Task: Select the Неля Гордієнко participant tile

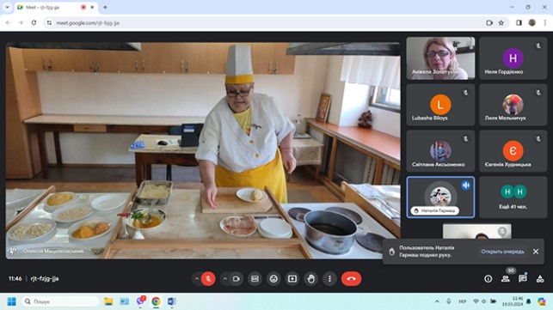Action: [513, 58]
